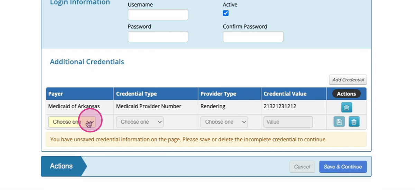
Task: Save the incomplete credential row
Action: (339, 122)
